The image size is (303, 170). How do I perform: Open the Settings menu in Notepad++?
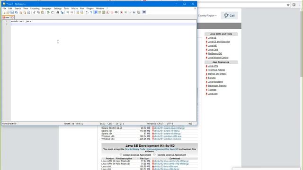tap(58, 8)
